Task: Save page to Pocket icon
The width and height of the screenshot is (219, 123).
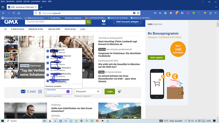Action: pos(155,13)
